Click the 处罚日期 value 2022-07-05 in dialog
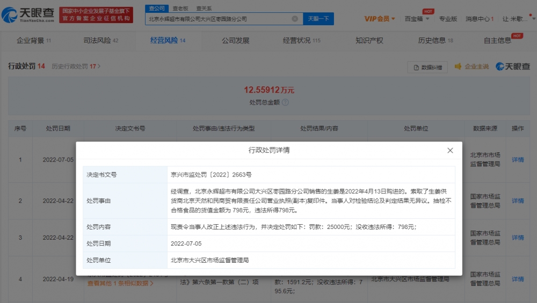This screenshot has height=303, width=537. [x=186, y=243]
